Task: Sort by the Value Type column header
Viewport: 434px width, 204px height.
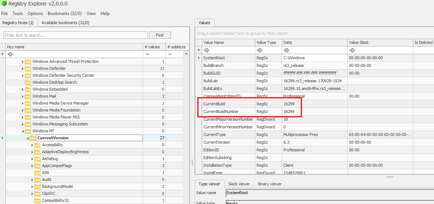Action: point(266,42)
